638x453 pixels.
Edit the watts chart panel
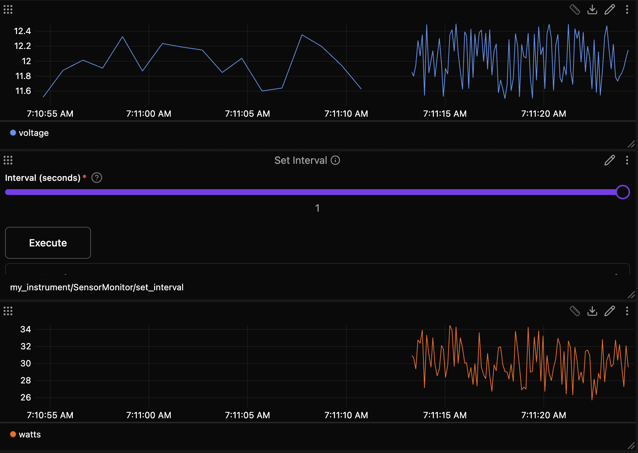[610, 311]
